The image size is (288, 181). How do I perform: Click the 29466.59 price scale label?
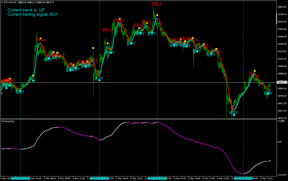click(282, 37)
